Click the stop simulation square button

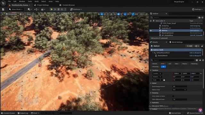(58, 9)
